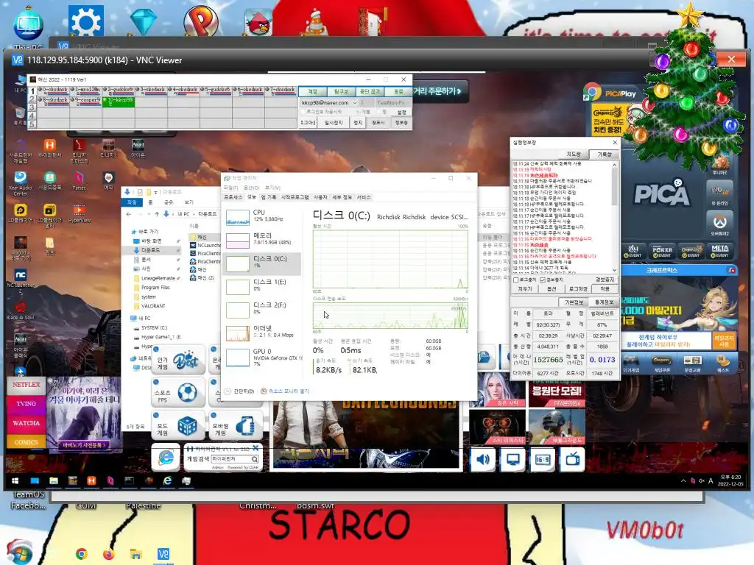Open the HyperView desktop shortcut
The height and width of the screenshot is (565, 754).
tap(79, 213)
